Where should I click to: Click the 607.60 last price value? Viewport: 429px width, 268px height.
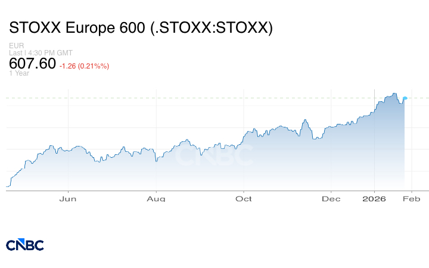33,64
